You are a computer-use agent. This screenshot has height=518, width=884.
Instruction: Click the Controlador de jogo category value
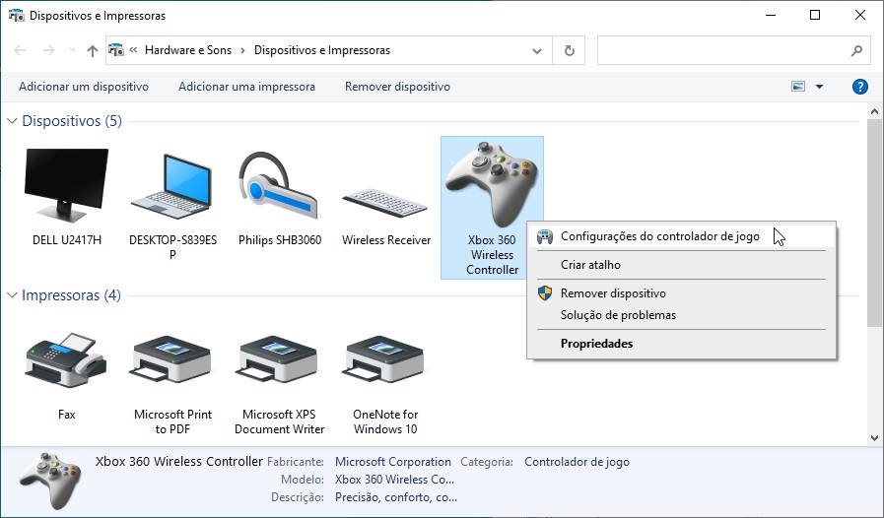click(577, 462)
